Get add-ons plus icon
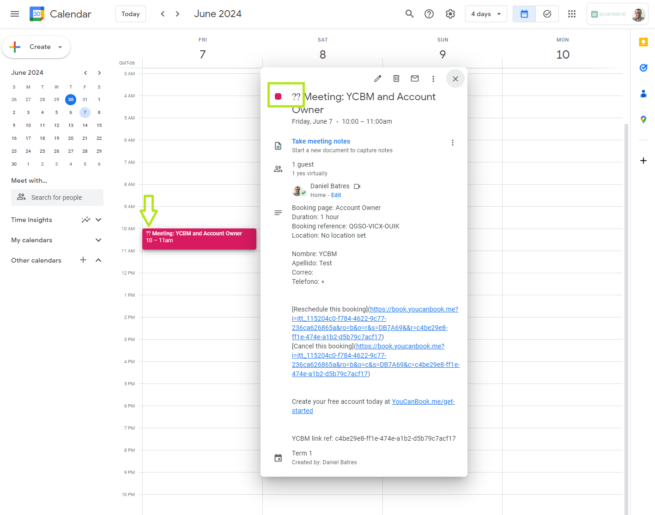The width and height of the screenshot is (655, 515). [x=643, y=161]
